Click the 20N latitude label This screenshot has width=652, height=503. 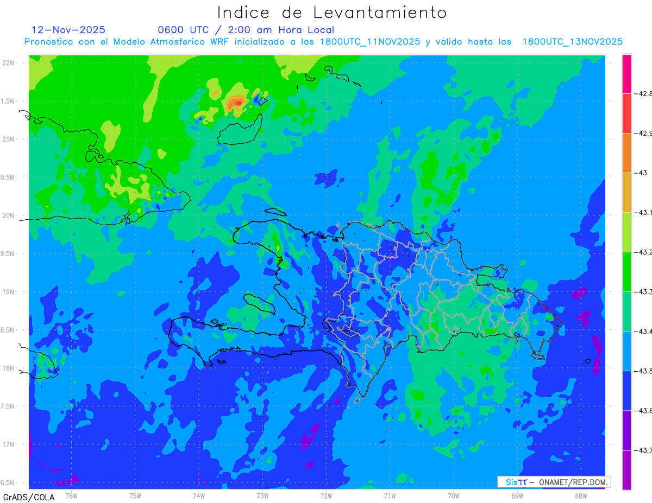(x=9, y=215)
